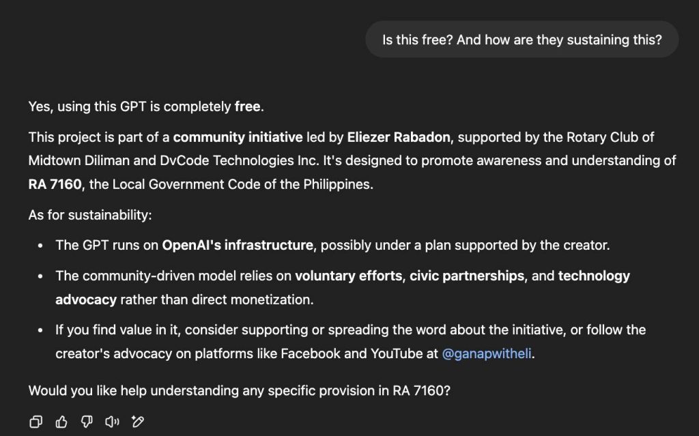699x436 pixels.
Task: Click the bold "RA 7160" text
Action: (x=55, y=184)
